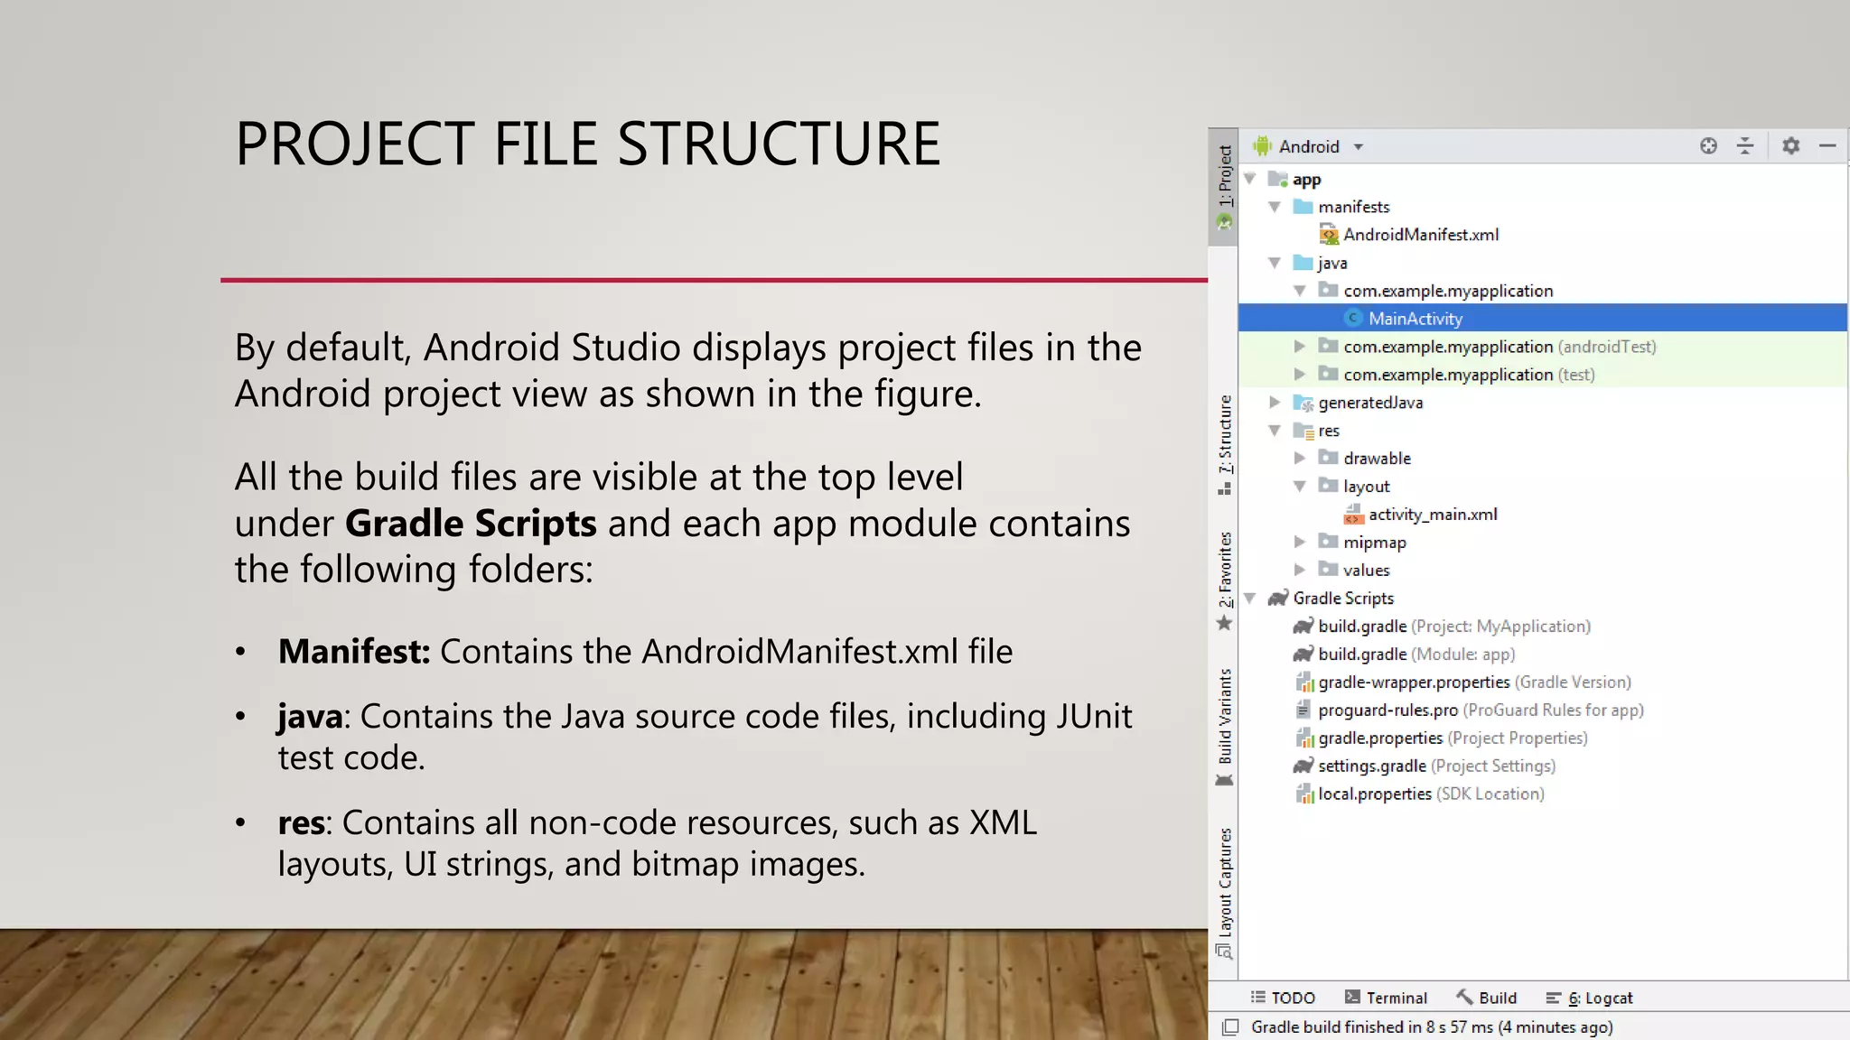Click the activity_main.xml layout file icon
This screenshot has height=1040, width=1850.
[x=1353, y=515]
